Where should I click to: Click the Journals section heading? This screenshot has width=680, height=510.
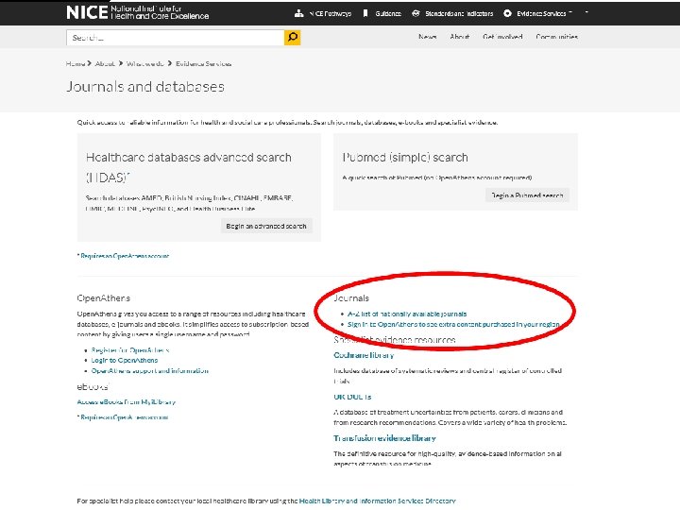tap(351, 297)
